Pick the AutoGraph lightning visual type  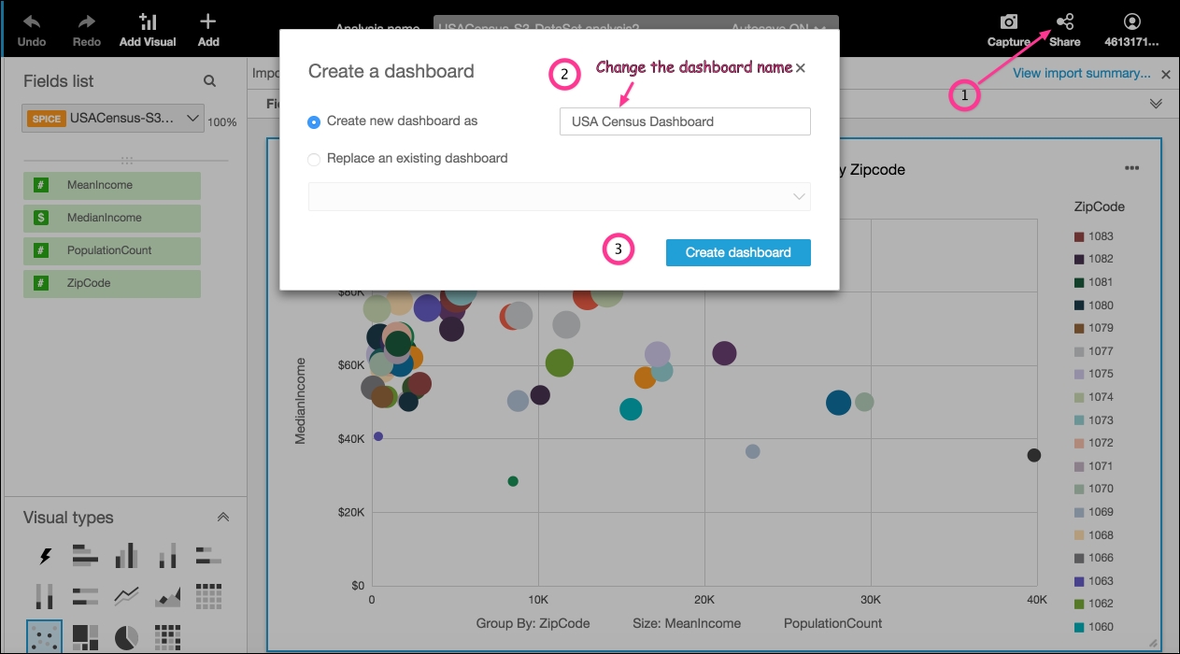coord(45,557)
